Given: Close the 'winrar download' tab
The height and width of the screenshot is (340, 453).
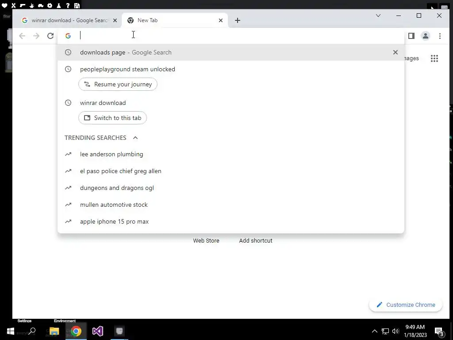Looking at the screenshot, I should click(115, 20).
